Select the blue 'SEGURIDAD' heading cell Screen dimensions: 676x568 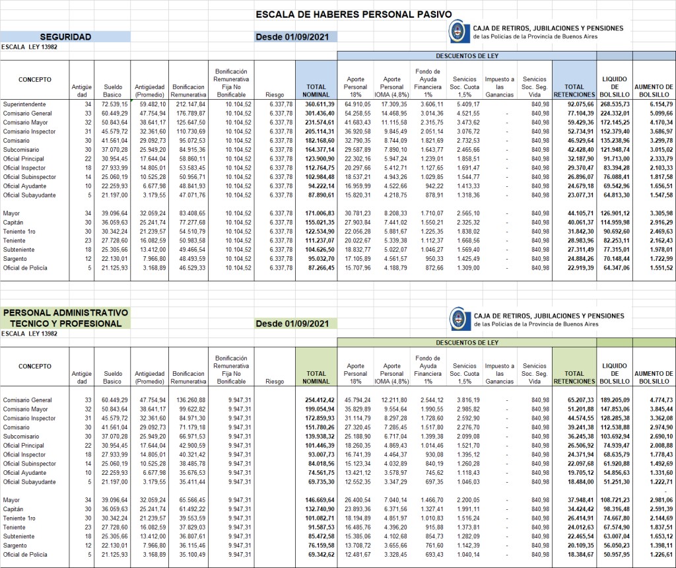65,37
